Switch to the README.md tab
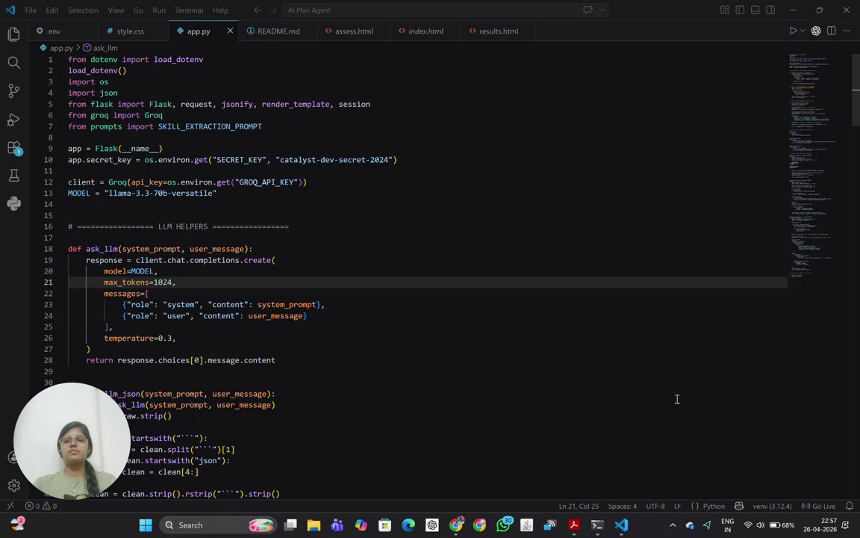The height and width of the screenshot is (538, 860). point(278,31)
